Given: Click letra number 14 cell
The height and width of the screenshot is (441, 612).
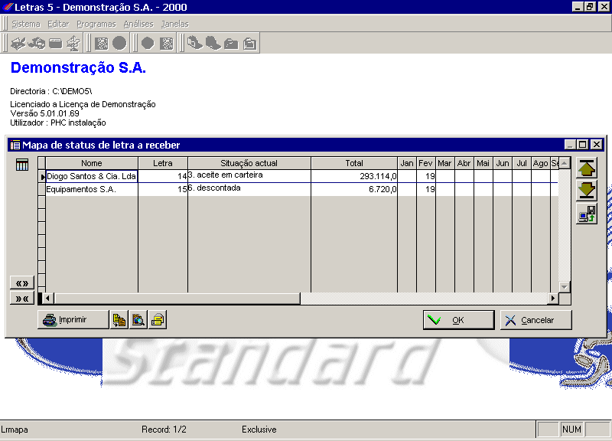Looking at the screenshot, I should [163, 176].
